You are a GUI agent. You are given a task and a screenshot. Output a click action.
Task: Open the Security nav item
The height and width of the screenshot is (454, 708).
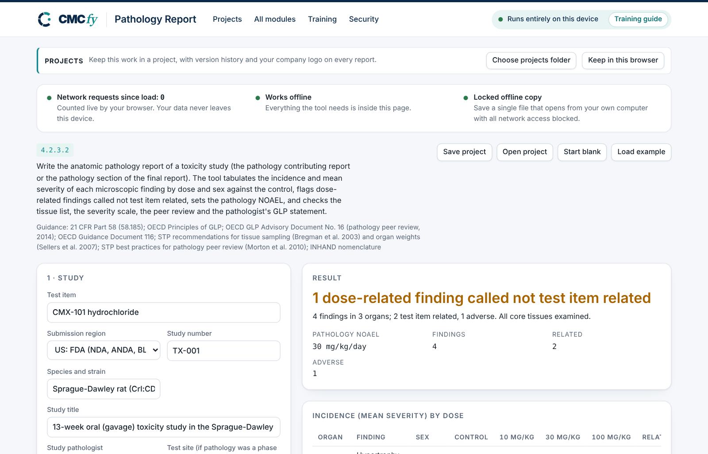point(364,19)
